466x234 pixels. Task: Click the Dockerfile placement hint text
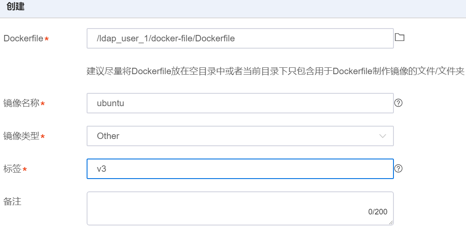tap(275, 71)
